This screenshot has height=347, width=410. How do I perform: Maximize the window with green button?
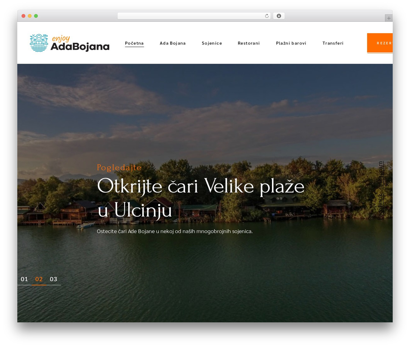point(36,16)
